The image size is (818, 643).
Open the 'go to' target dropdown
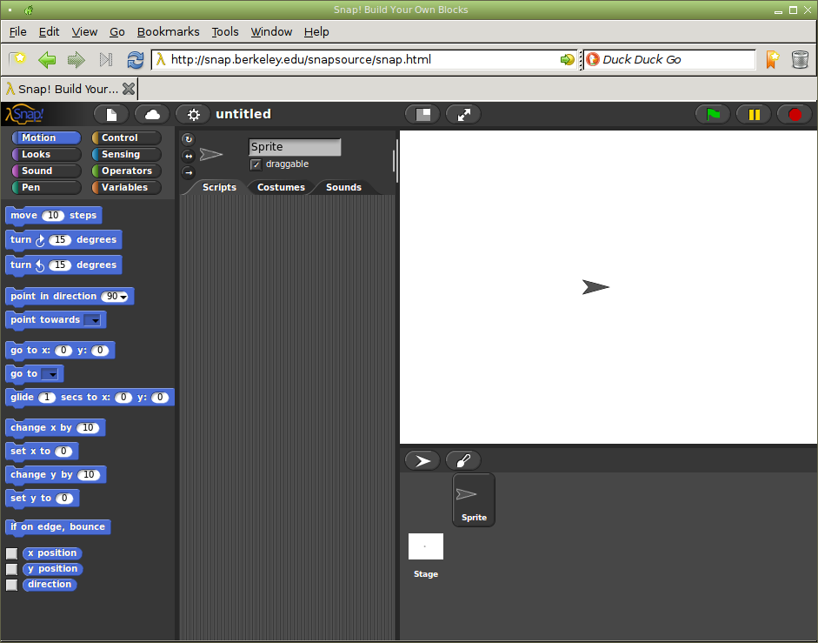click(x=50, y=374)
